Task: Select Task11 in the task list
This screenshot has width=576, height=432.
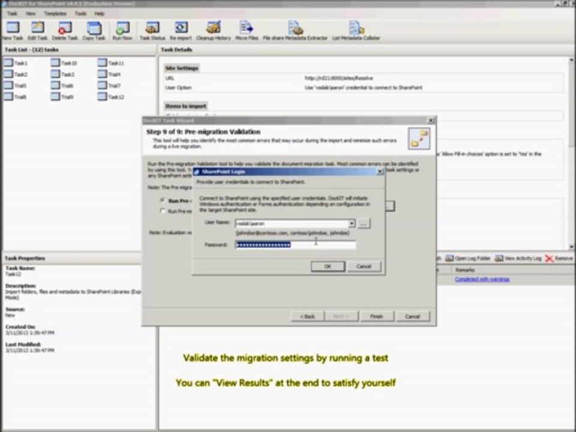Action: pos(112,63)
